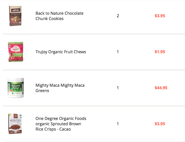Click the $3.95 price for Chocolate Chunk Cookies
185x142 pixels.
coord(160,16)
